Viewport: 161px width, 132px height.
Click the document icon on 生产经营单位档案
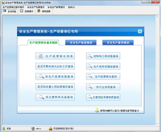pos(41,56)
